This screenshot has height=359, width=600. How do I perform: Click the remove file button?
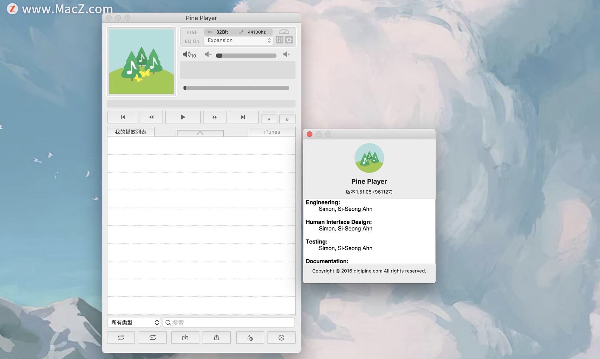point(250,337)
